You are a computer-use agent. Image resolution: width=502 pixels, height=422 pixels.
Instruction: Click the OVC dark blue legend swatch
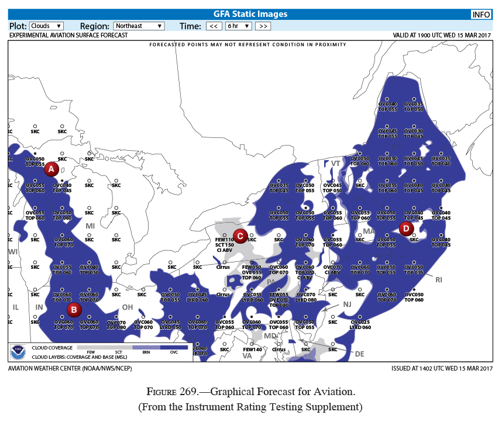(174, 347)
